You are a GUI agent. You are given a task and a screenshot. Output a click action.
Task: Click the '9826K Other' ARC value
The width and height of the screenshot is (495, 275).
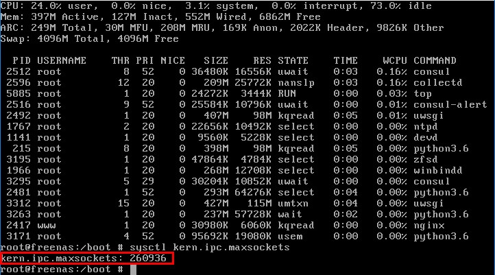point(411,28)
